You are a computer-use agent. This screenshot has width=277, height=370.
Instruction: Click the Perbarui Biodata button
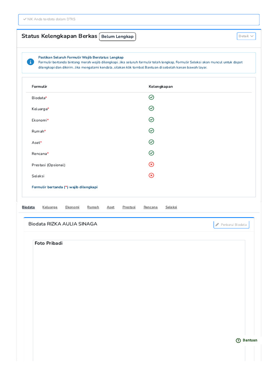(x=231, y=225)
